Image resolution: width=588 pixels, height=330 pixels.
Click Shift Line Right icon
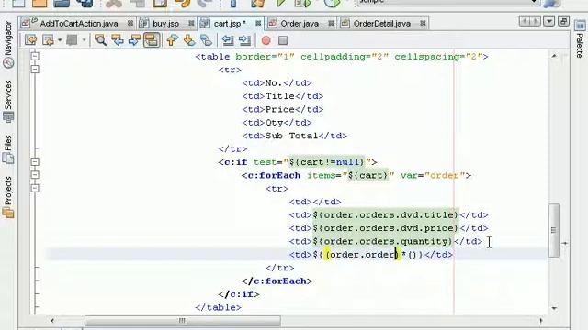[x=244, y=40]
